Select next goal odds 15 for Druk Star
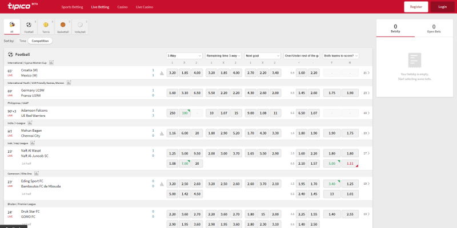Image resolution: width=457 pixels, height=228 pixels. pos(263,214)
